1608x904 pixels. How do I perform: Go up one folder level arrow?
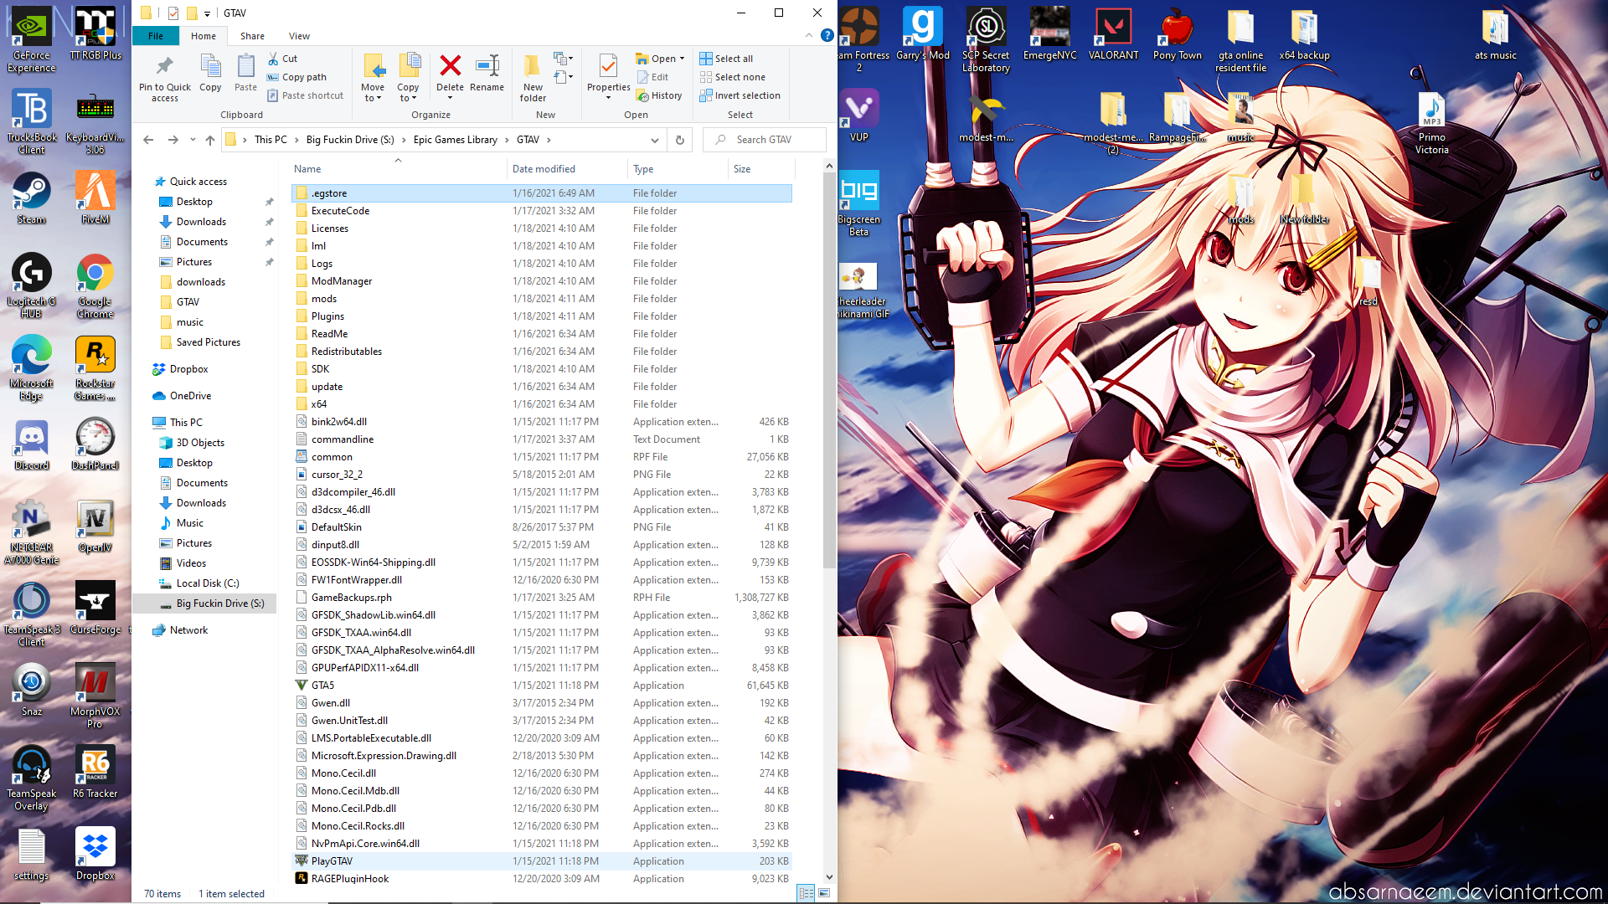tap(210, 140)
